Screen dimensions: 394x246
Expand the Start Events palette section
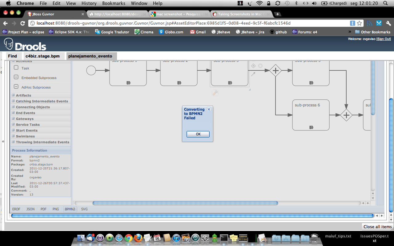click(x=13, y=130)
